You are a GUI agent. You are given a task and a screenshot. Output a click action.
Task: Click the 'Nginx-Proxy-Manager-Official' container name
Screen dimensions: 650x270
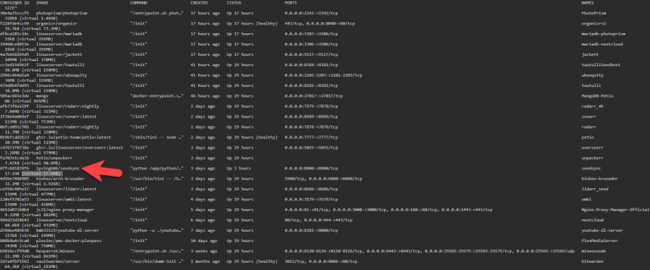tap(615, 210)
